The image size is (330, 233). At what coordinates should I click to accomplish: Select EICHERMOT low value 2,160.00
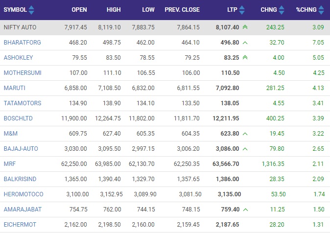tap(143, 224)
